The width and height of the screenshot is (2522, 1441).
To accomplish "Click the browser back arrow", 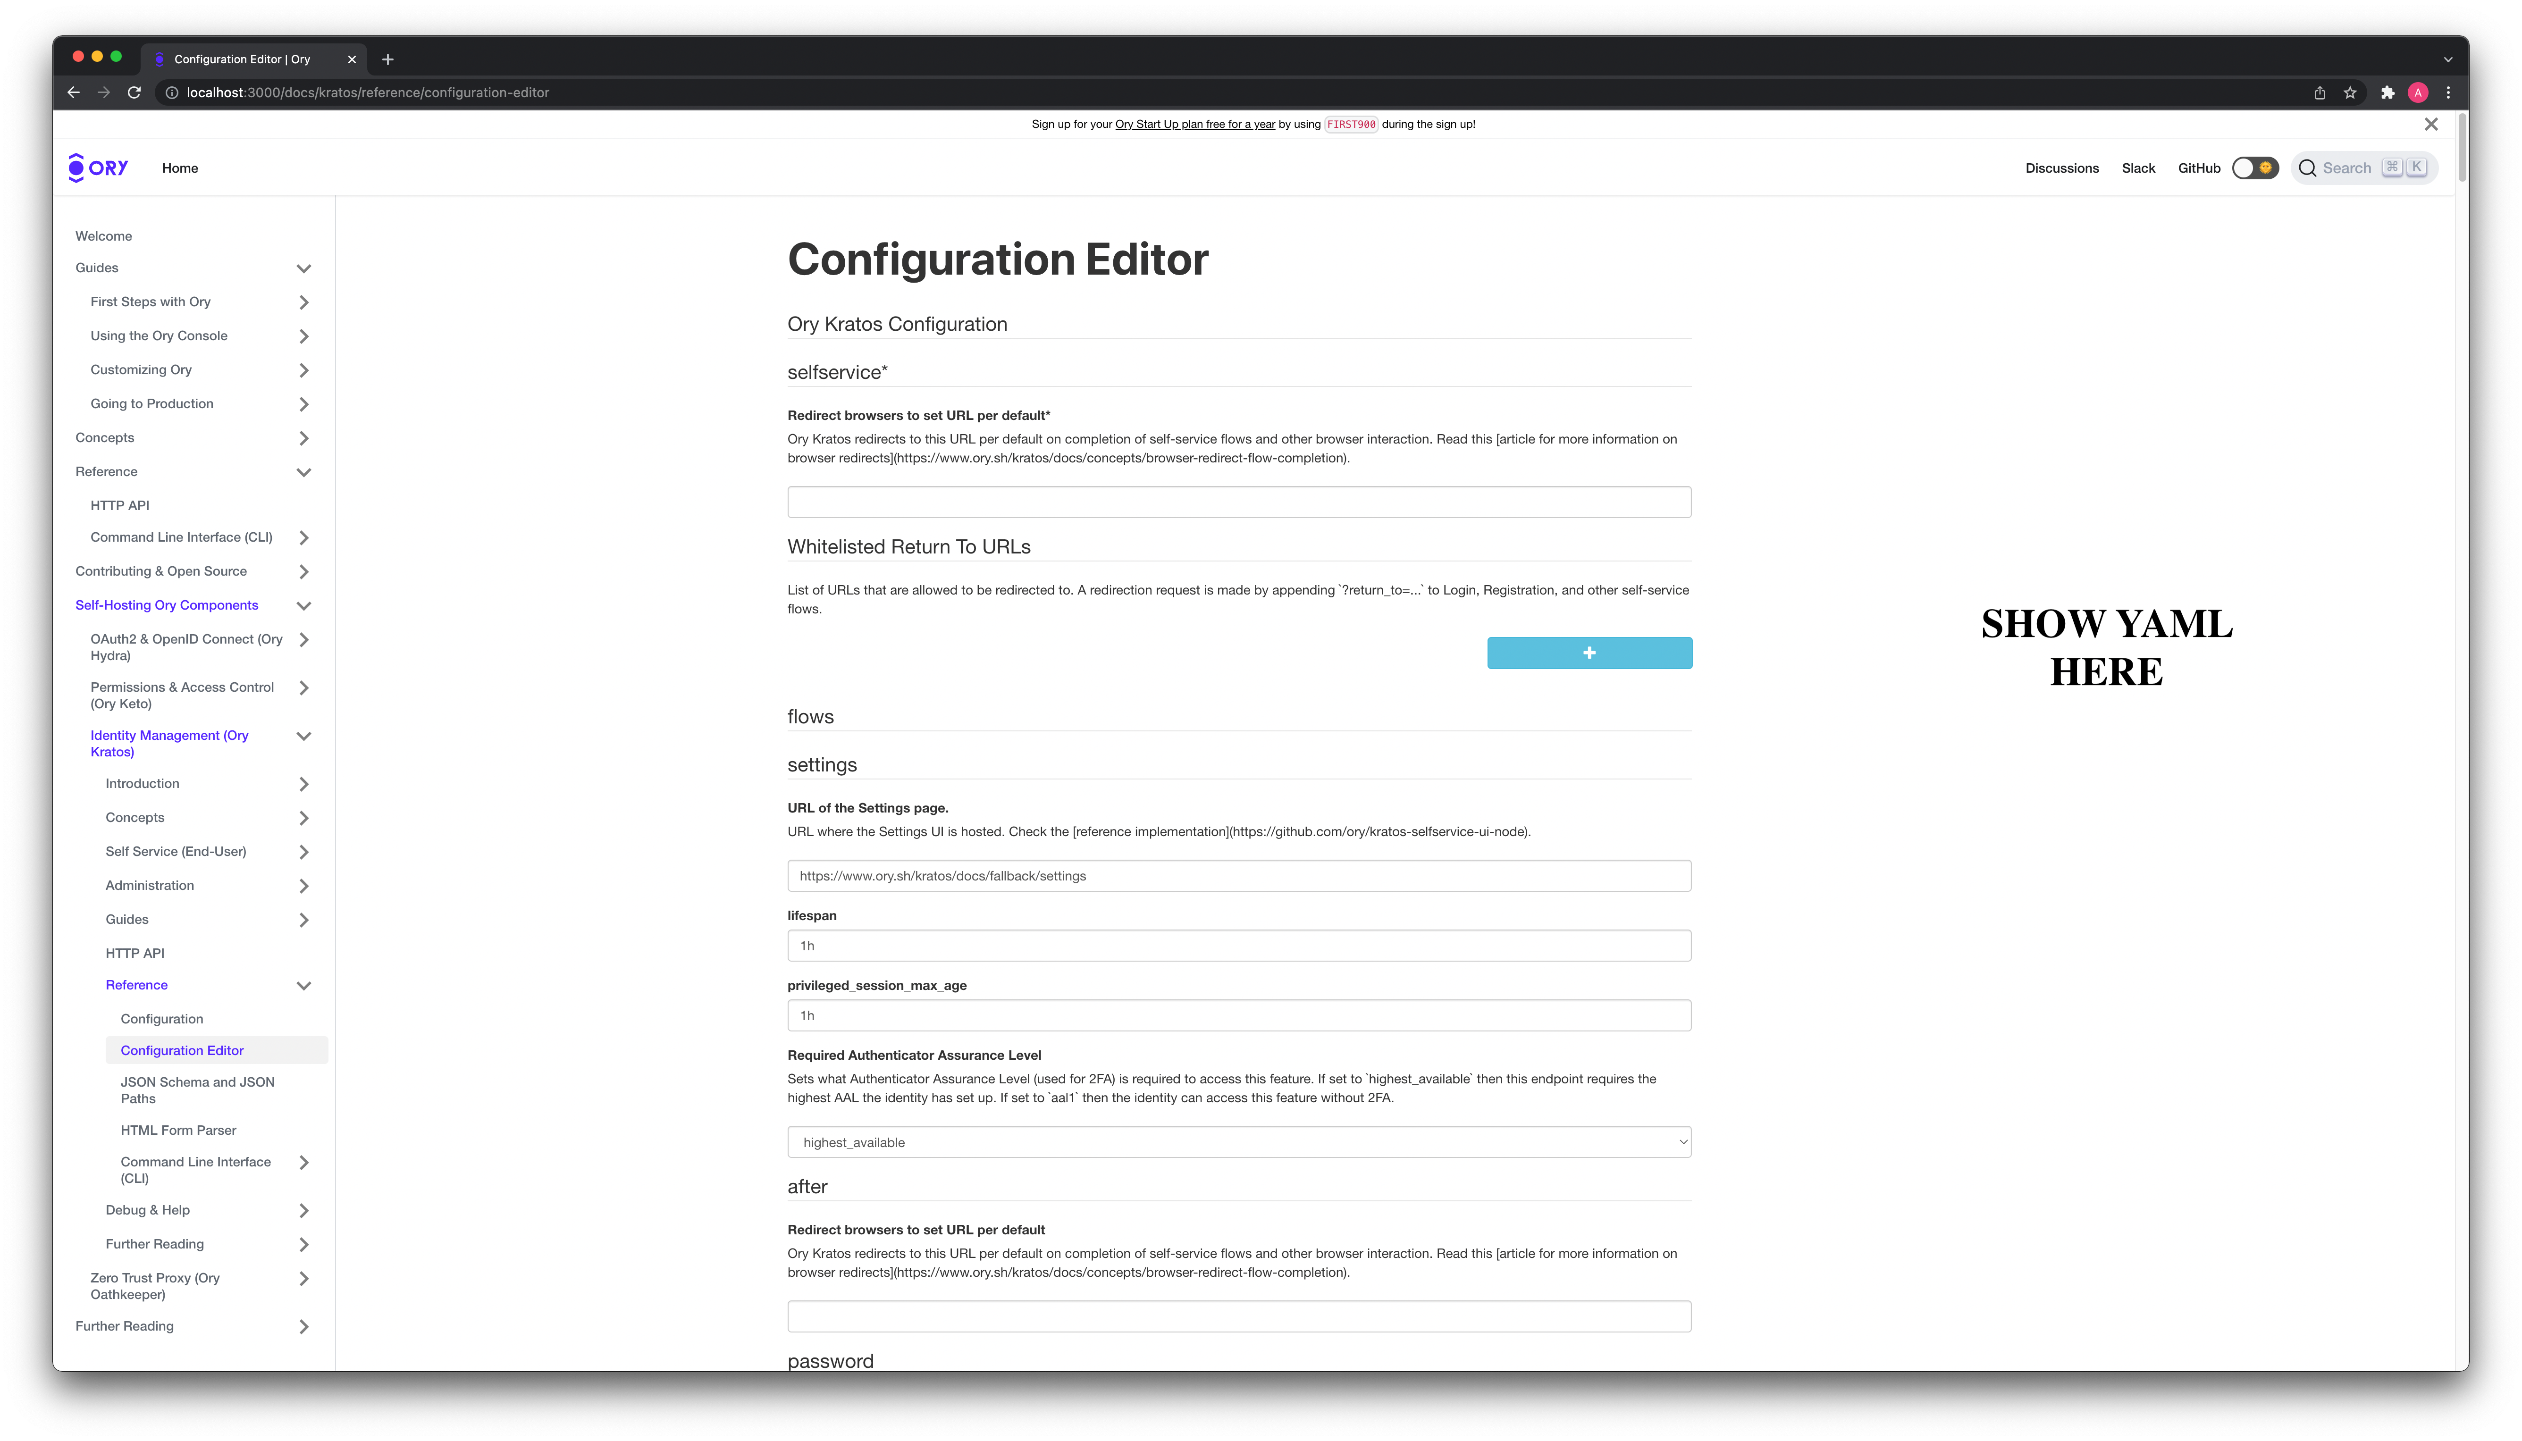I will point(73,92).
